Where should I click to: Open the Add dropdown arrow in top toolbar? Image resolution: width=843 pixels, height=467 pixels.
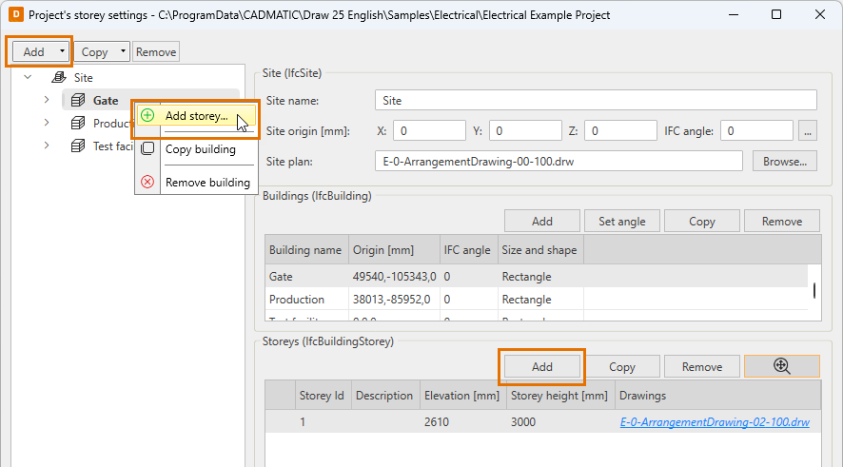coord(61,51)
